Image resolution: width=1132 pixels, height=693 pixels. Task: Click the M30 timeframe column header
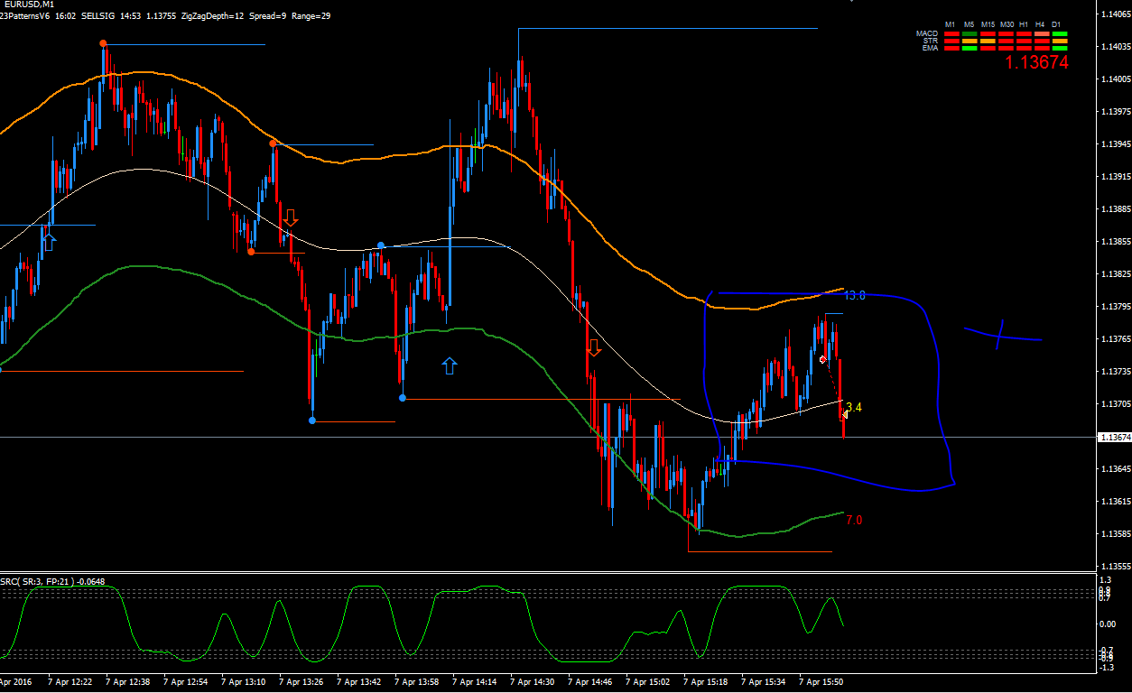(x=1007, y=24)
